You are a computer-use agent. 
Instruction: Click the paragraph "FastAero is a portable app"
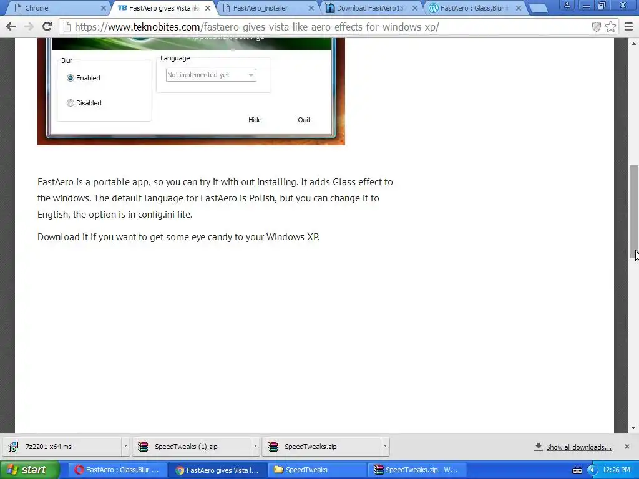pos(215,198)
